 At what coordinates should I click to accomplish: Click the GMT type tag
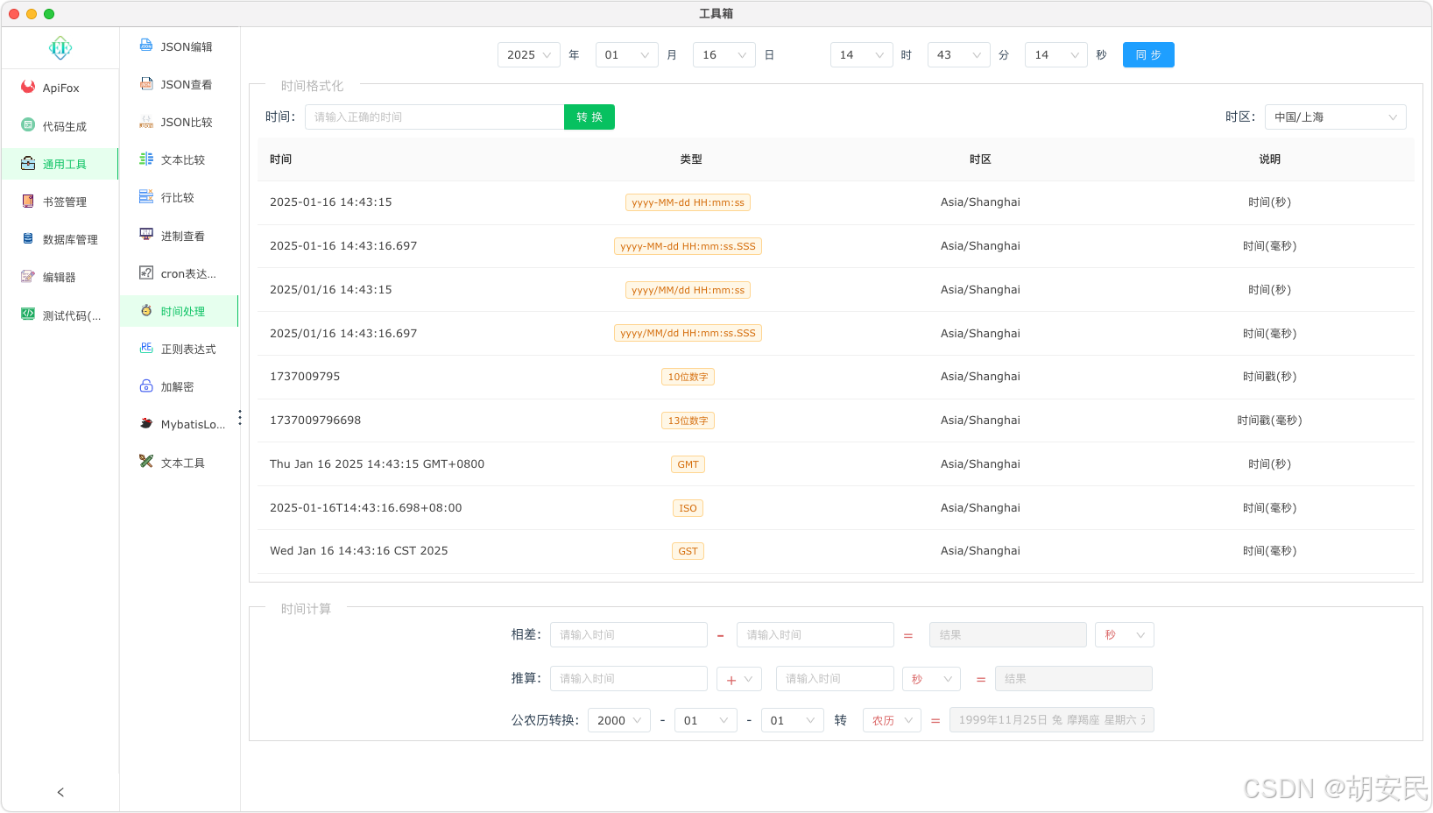point(688,464)
